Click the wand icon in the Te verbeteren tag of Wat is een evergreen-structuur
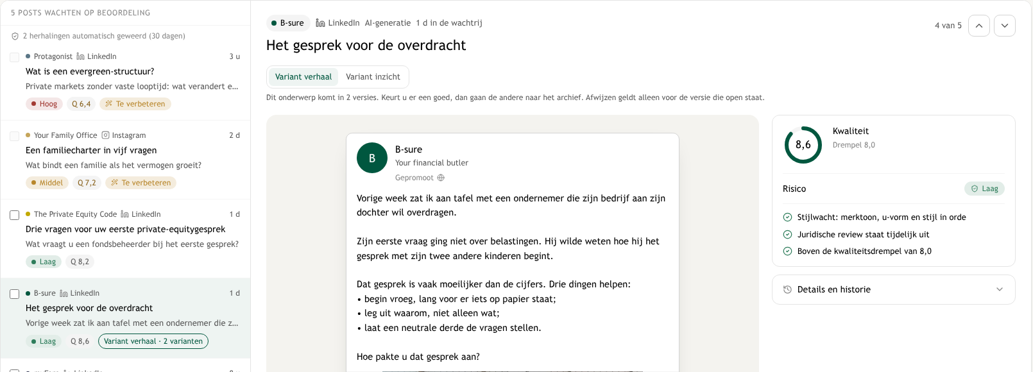 (x=109, y=104)
